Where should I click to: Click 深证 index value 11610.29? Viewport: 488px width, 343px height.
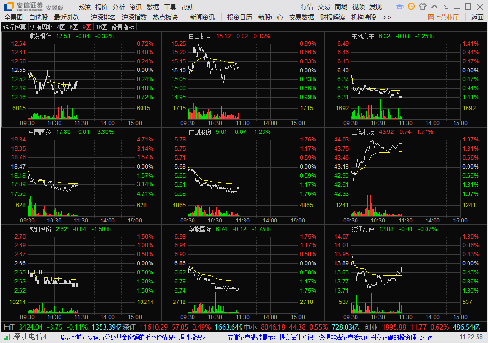[x=154, y=327]
